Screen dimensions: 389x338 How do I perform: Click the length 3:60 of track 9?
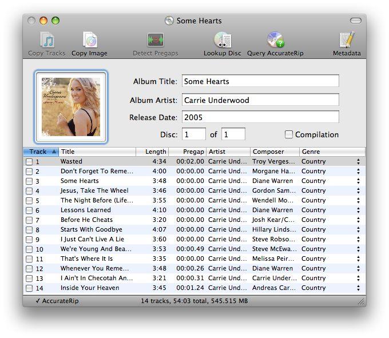click(x=159, y=239)
